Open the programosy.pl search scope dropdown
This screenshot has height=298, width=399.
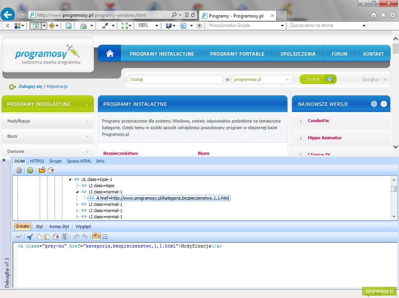261,79
